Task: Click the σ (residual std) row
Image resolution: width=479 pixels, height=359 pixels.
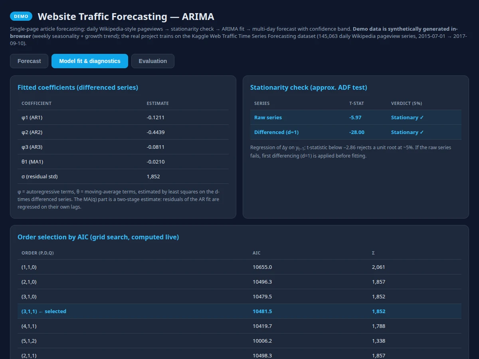Action: pos(123,176)
